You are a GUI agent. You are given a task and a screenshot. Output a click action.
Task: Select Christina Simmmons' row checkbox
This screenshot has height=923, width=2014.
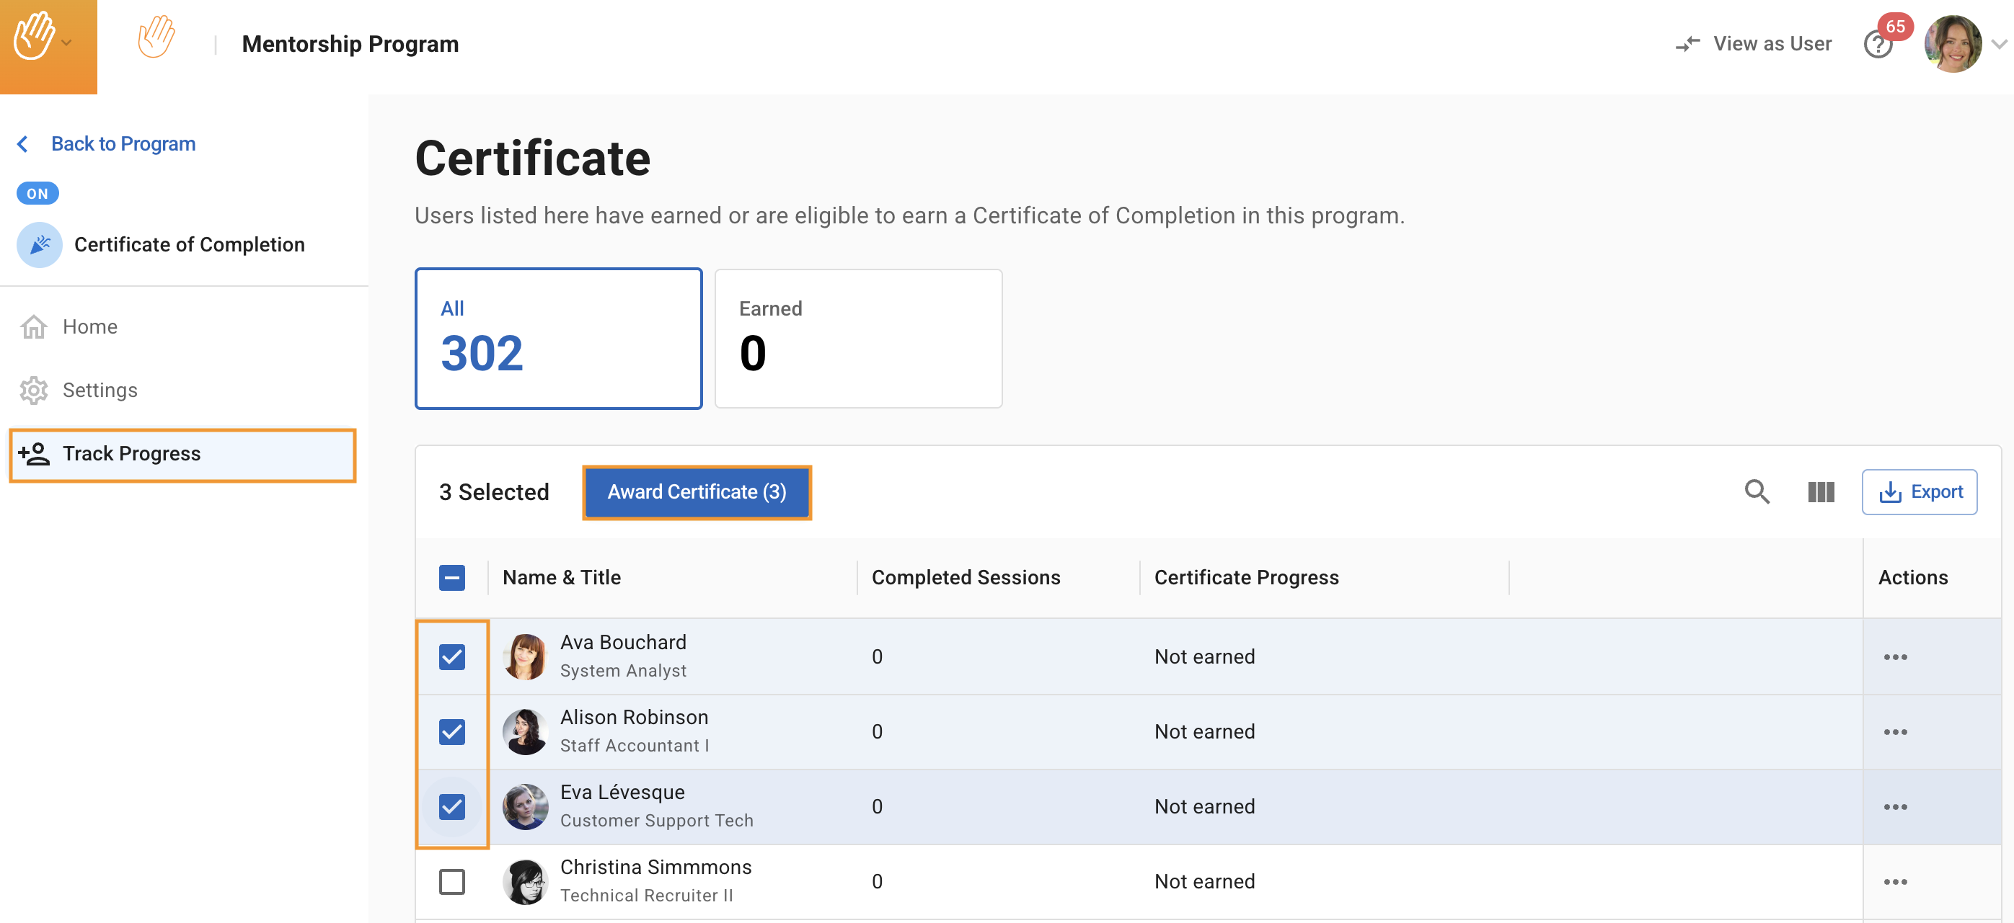452,882
